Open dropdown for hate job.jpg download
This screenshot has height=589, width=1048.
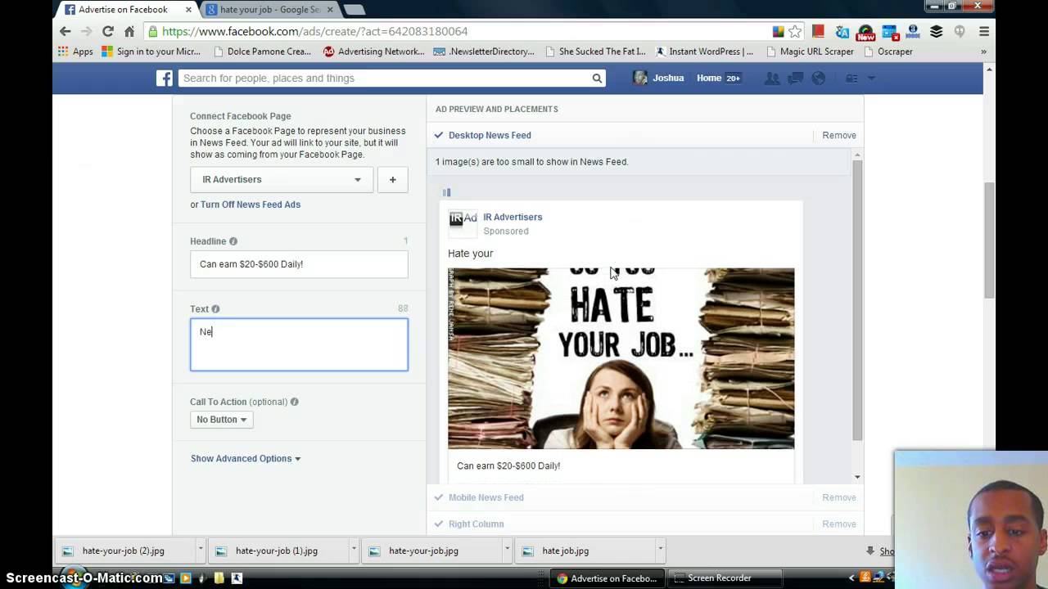[659, 551]
